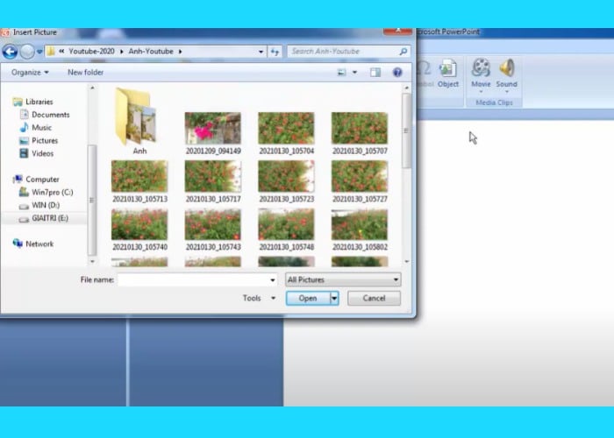Open the All Pictures file type dropdown

(343, 279)
